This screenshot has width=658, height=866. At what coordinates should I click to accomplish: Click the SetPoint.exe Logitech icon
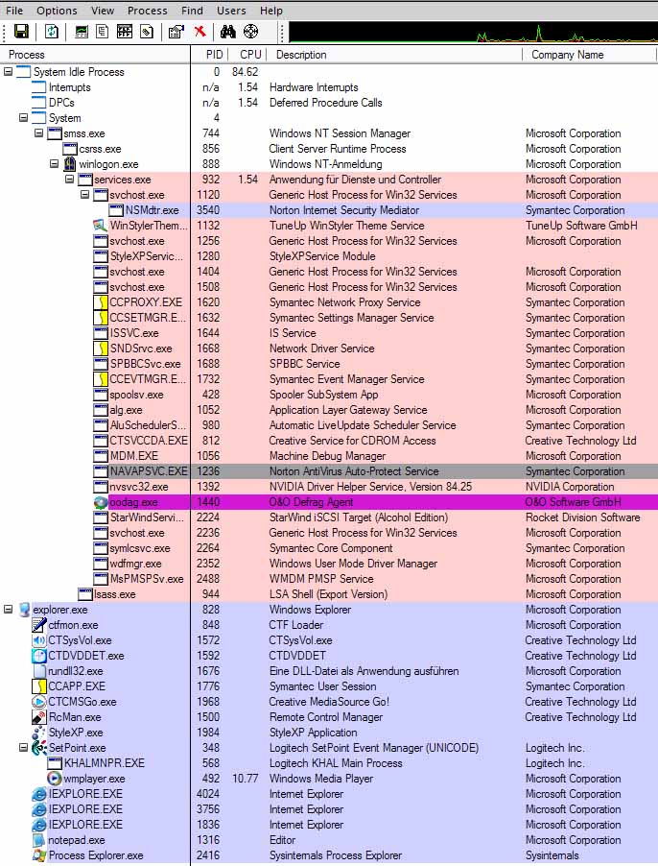(39, 748)
